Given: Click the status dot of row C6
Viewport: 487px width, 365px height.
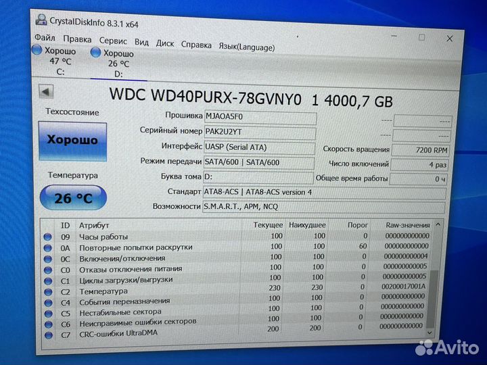Looking at the screenshot, I should (x=49, y=324).
